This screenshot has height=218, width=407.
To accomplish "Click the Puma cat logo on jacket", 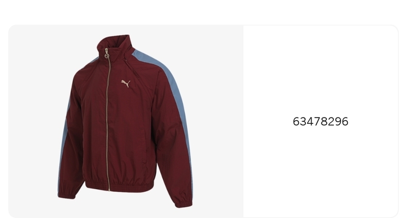I will click(126, 83).
